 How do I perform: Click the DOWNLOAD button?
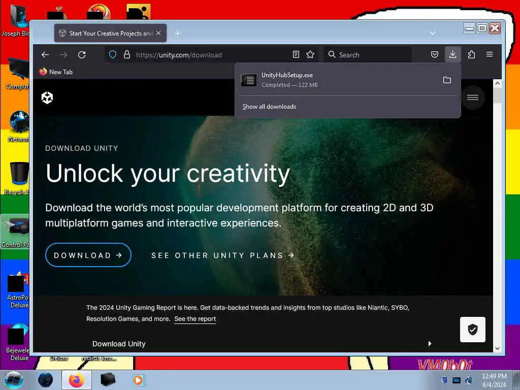point(88,255)
